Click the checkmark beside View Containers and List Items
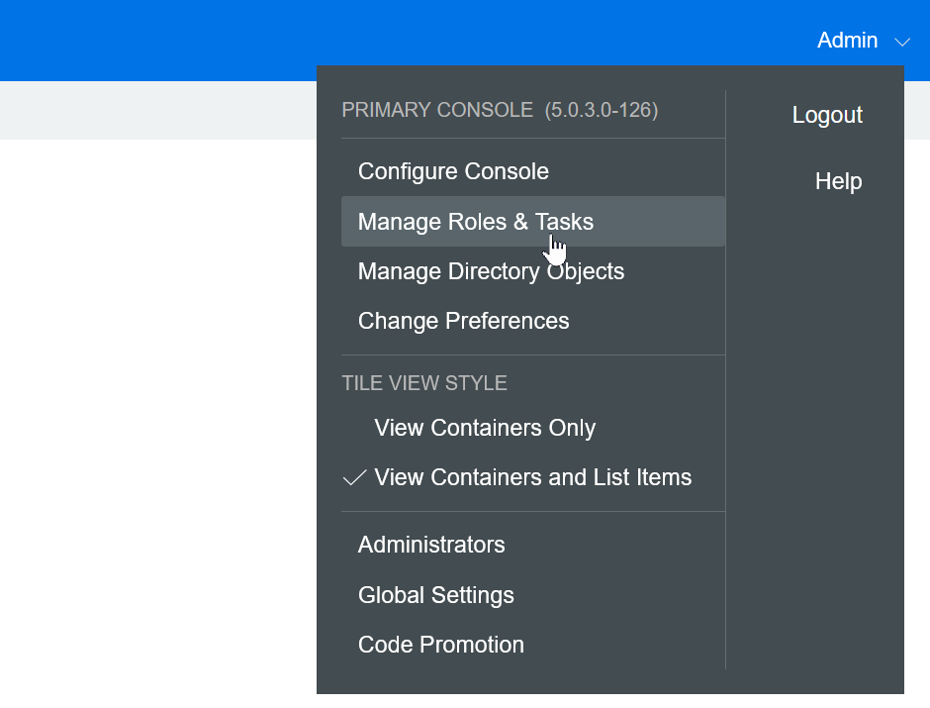The height and width of the screenshot is (708, 930). point(353,476)
